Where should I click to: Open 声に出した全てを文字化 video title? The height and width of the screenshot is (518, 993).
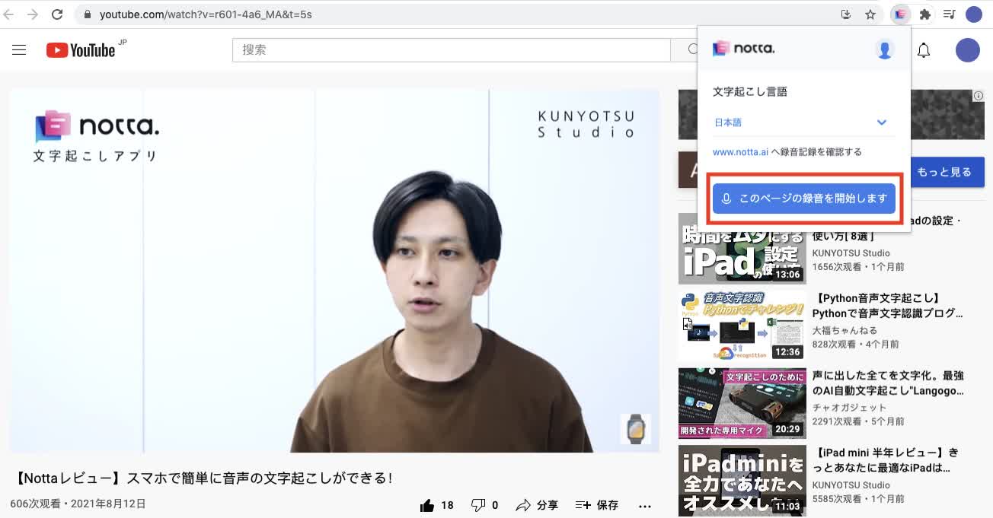(x=888, y=383)
